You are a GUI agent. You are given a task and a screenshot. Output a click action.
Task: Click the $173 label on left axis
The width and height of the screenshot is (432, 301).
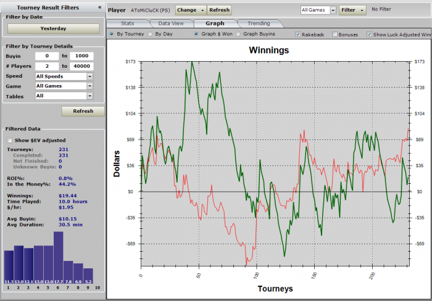tap(131, 62)
